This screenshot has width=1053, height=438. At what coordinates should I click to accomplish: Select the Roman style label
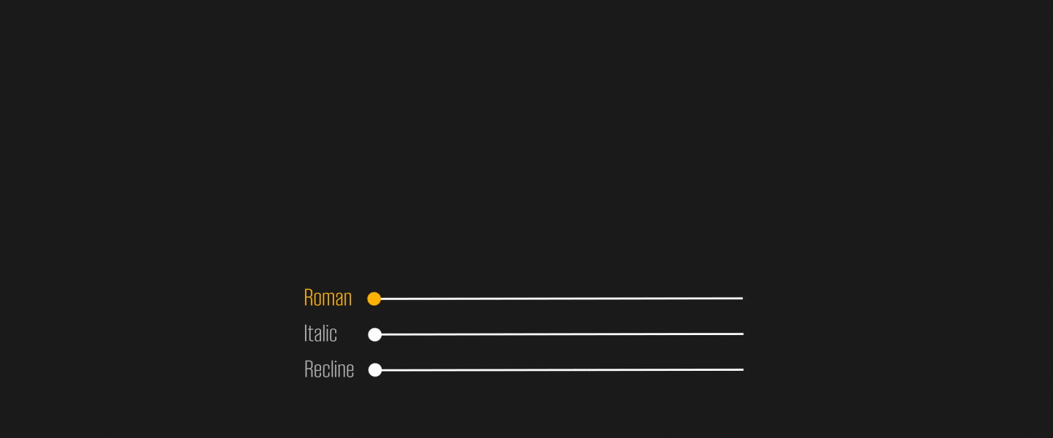click(328, 298)
